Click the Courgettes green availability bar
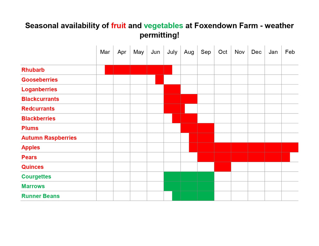 tap(189, 177)
